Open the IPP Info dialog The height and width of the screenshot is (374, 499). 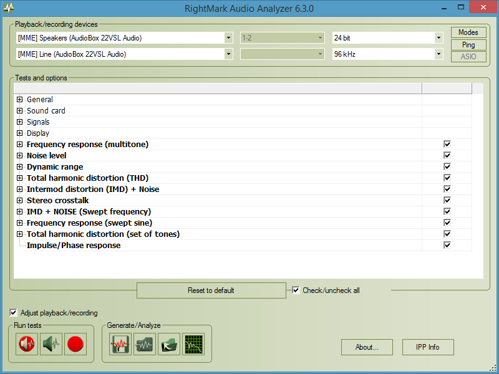click(x=428, y=347)
